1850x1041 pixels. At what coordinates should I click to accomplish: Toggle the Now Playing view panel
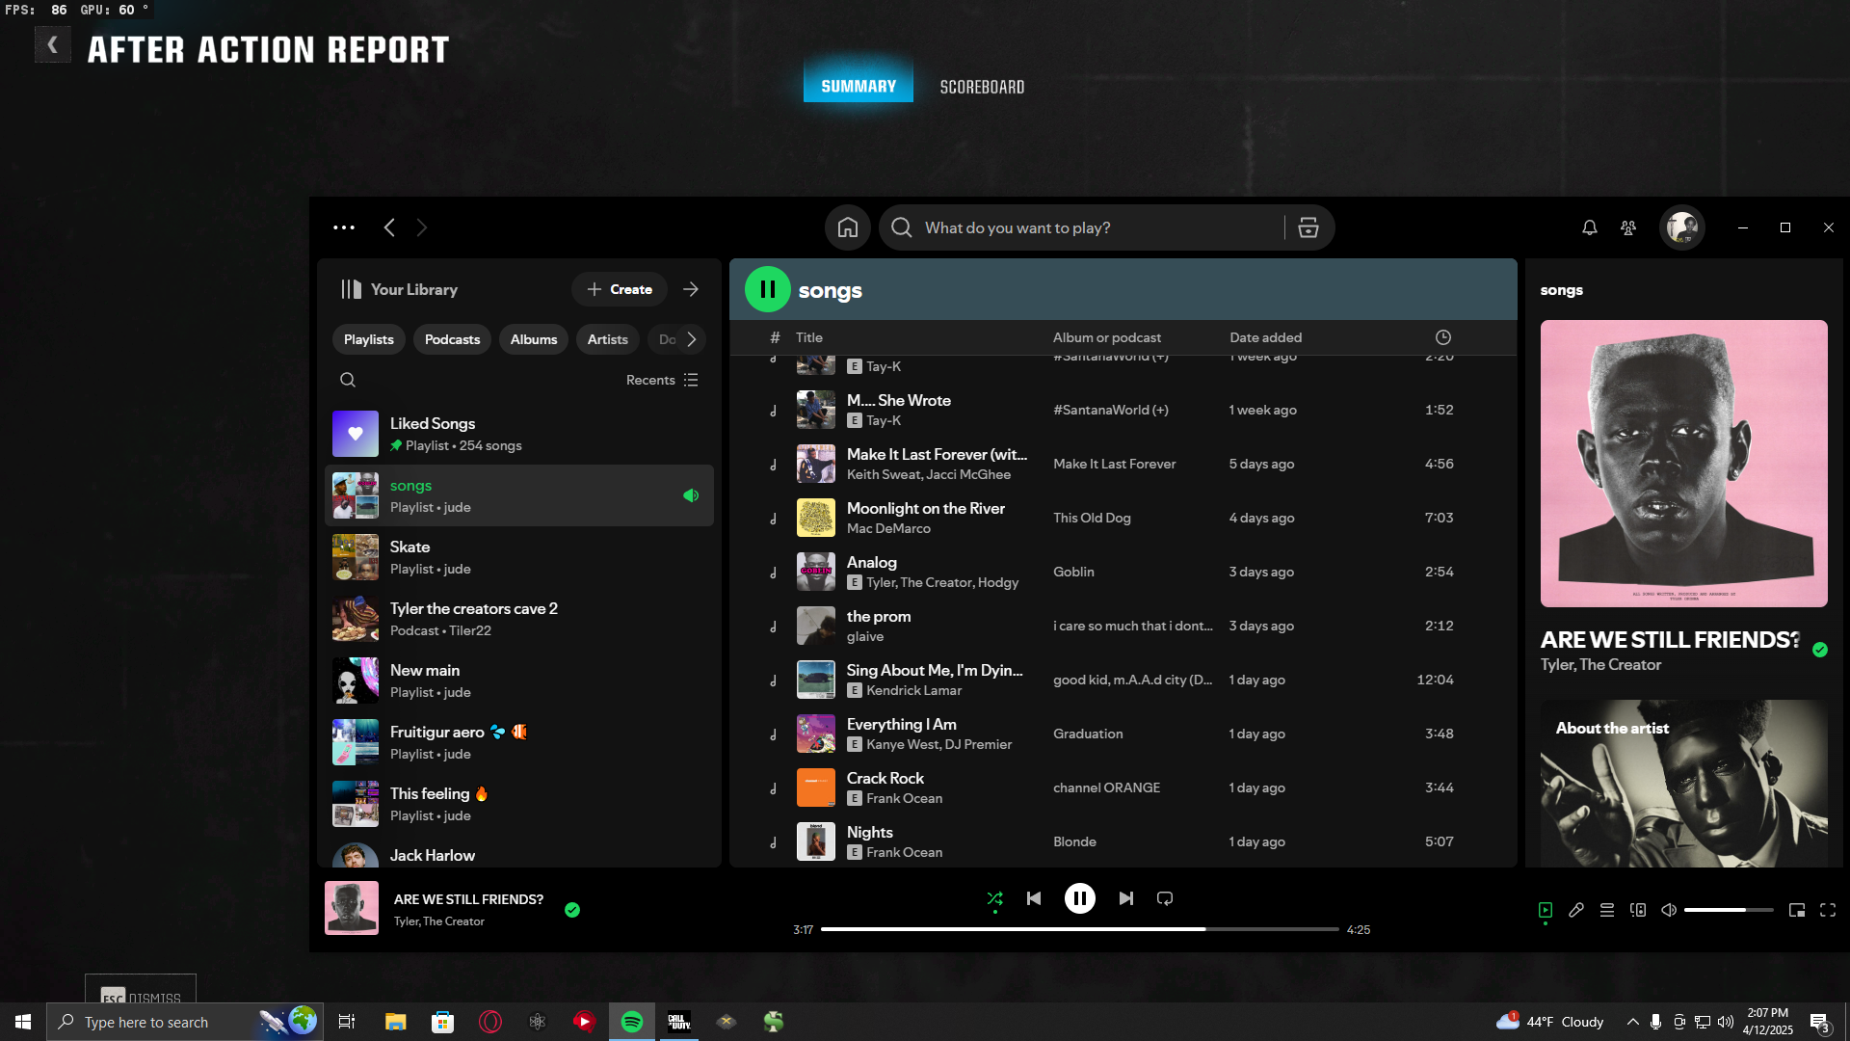tap(1546, 910)
